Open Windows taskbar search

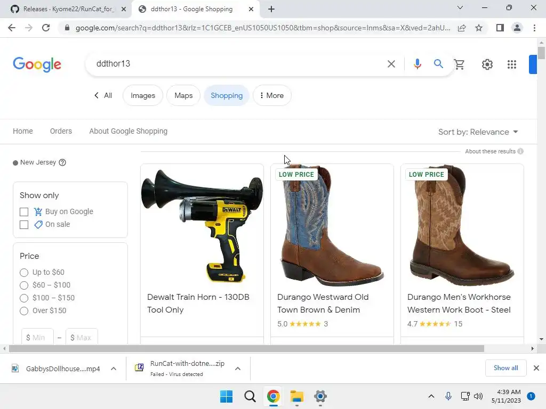pyautogui.click(x=250, y=396)
